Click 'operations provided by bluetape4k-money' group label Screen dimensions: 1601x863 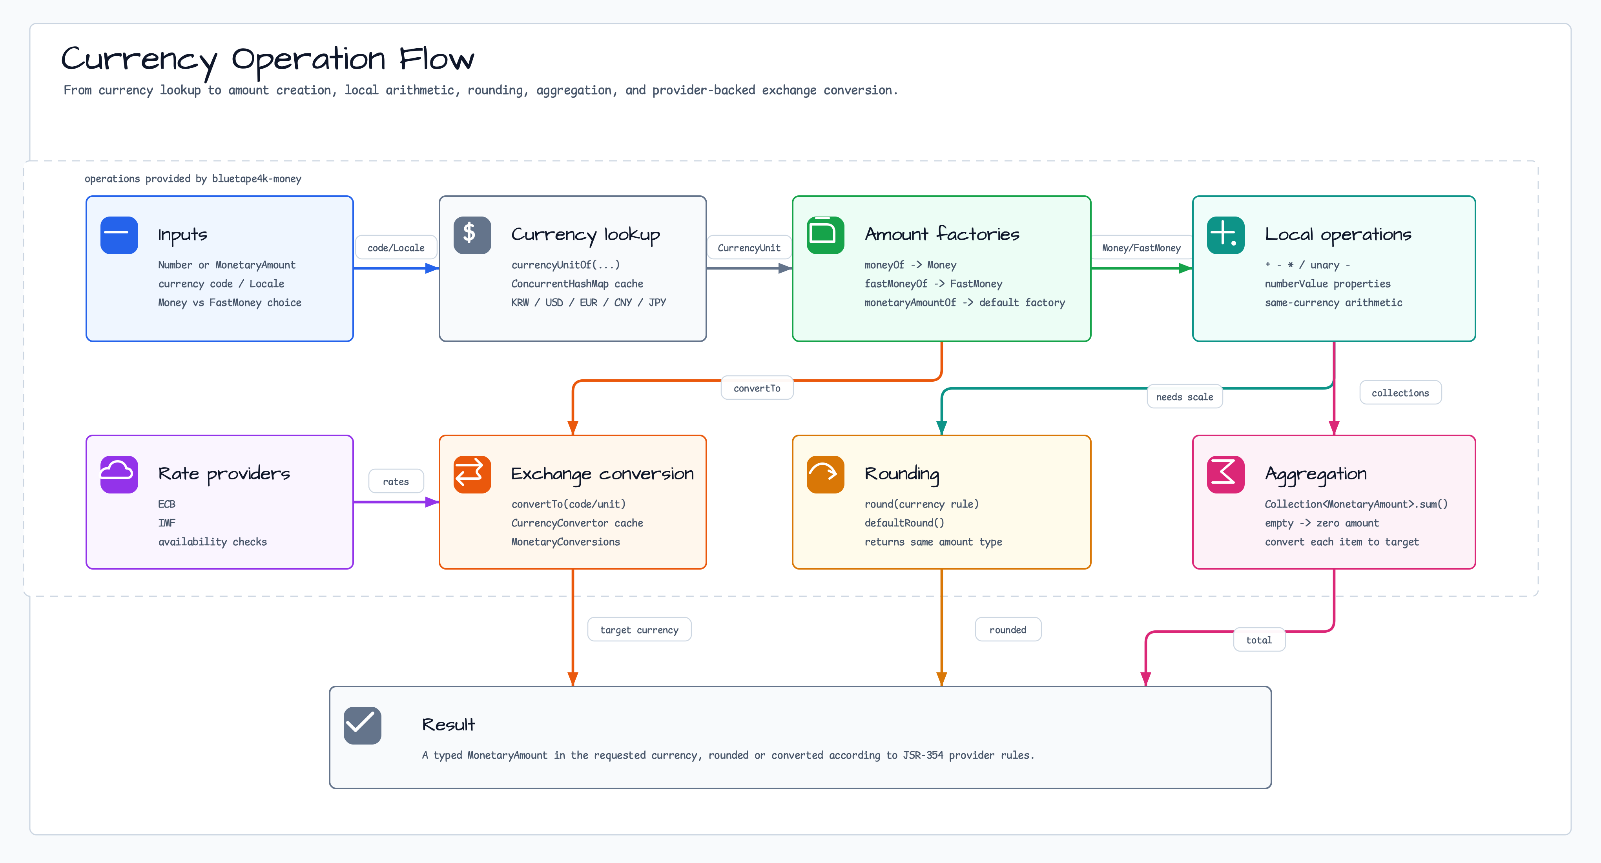193,178
